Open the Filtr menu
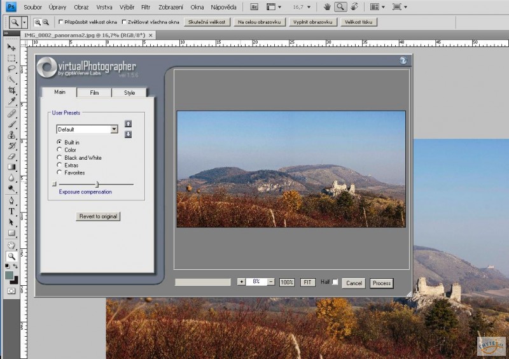The height and width of the screenshot is (359, 509). pos(146,7)
